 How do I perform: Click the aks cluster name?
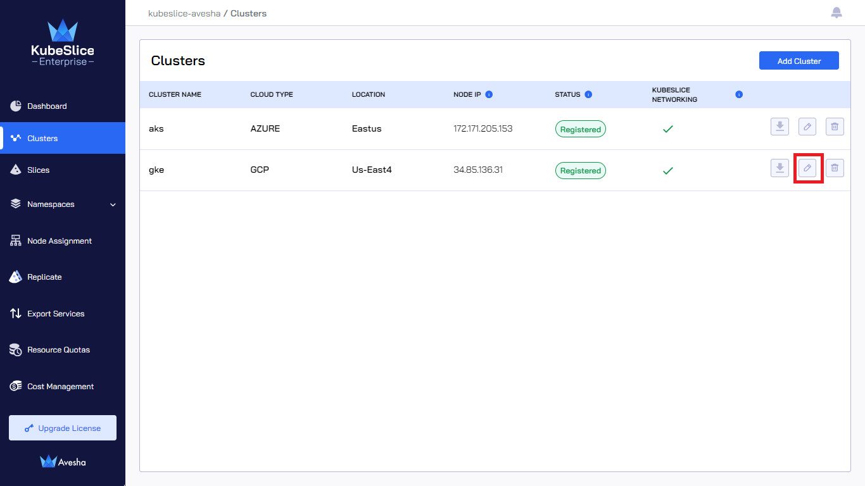[x=156, y=128]
